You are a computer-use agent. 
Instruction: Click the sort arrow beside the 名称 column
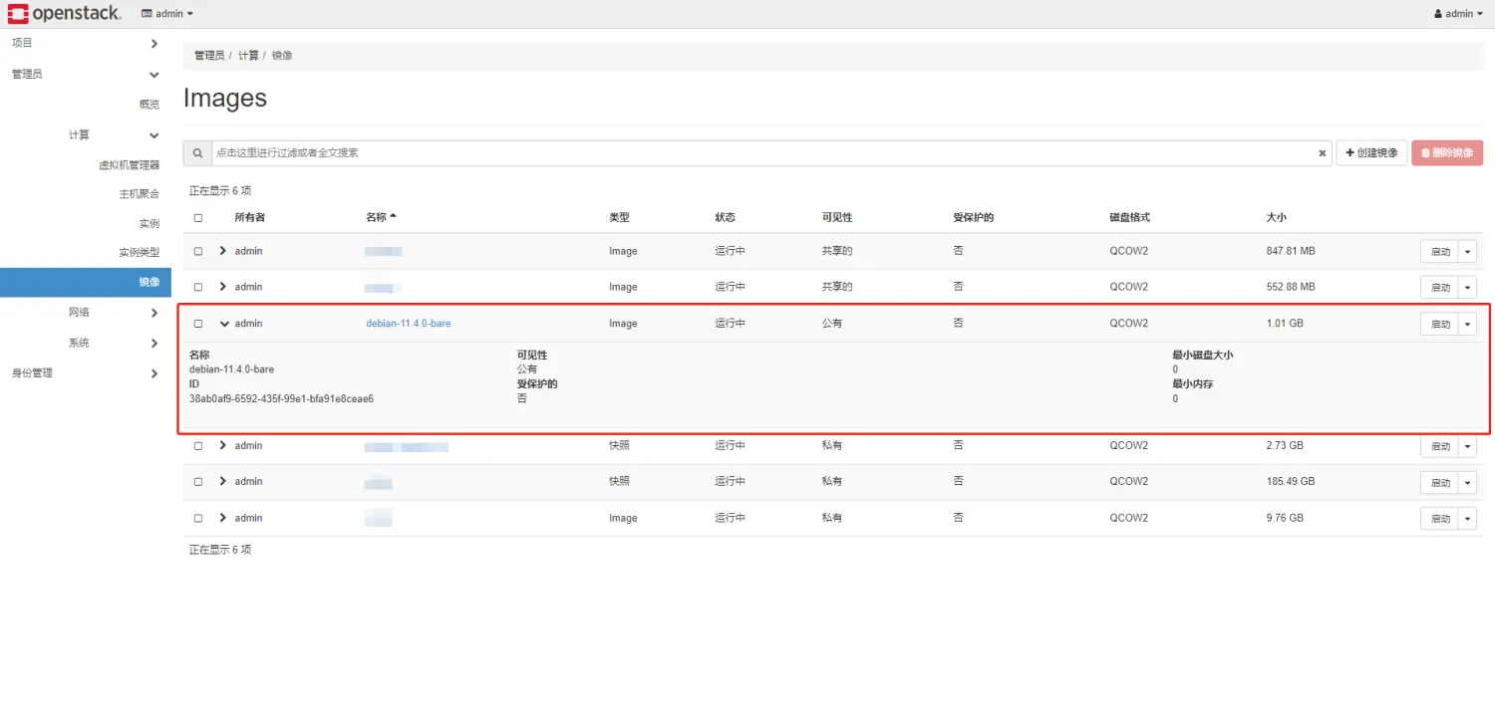[393, 216]
